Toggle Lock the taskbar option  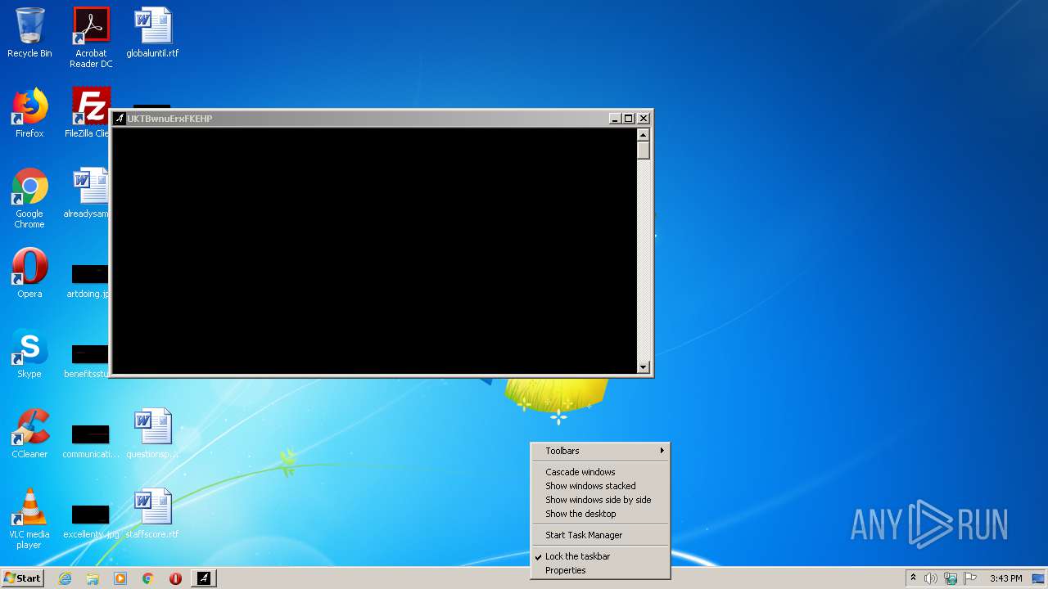coord(600,556)
